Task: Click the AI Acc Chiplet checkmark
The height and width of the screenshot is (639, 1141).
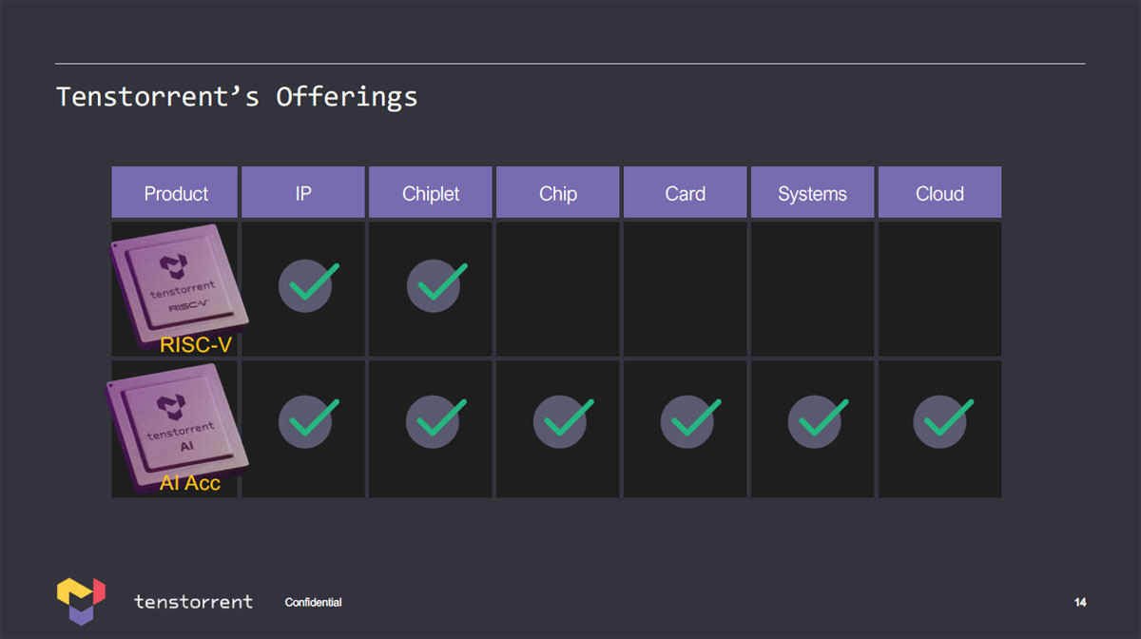Action: pos(435,420)
